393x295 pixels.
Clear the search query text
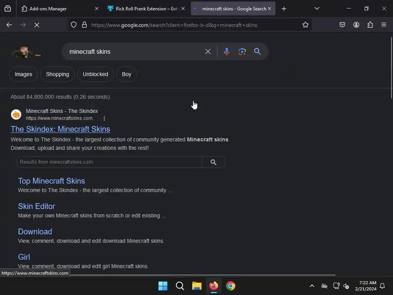(208, 52)
